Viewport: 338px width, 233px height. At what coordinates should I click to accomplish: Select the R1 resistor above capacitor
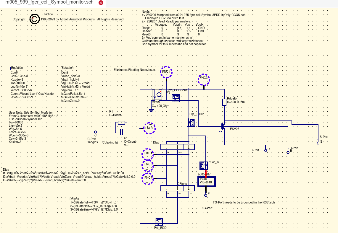click(x=121, y=123)
